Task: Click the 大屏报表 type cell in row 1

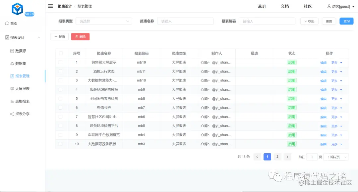Action: pyautogui.click(x=179, y=62)
